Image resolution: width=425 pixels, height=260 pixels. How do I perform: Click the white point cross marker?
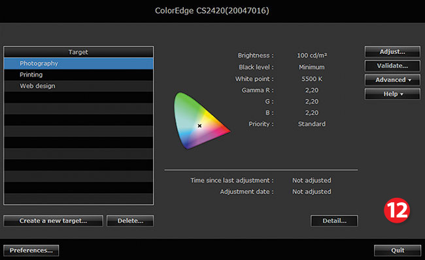coord(199,126)
